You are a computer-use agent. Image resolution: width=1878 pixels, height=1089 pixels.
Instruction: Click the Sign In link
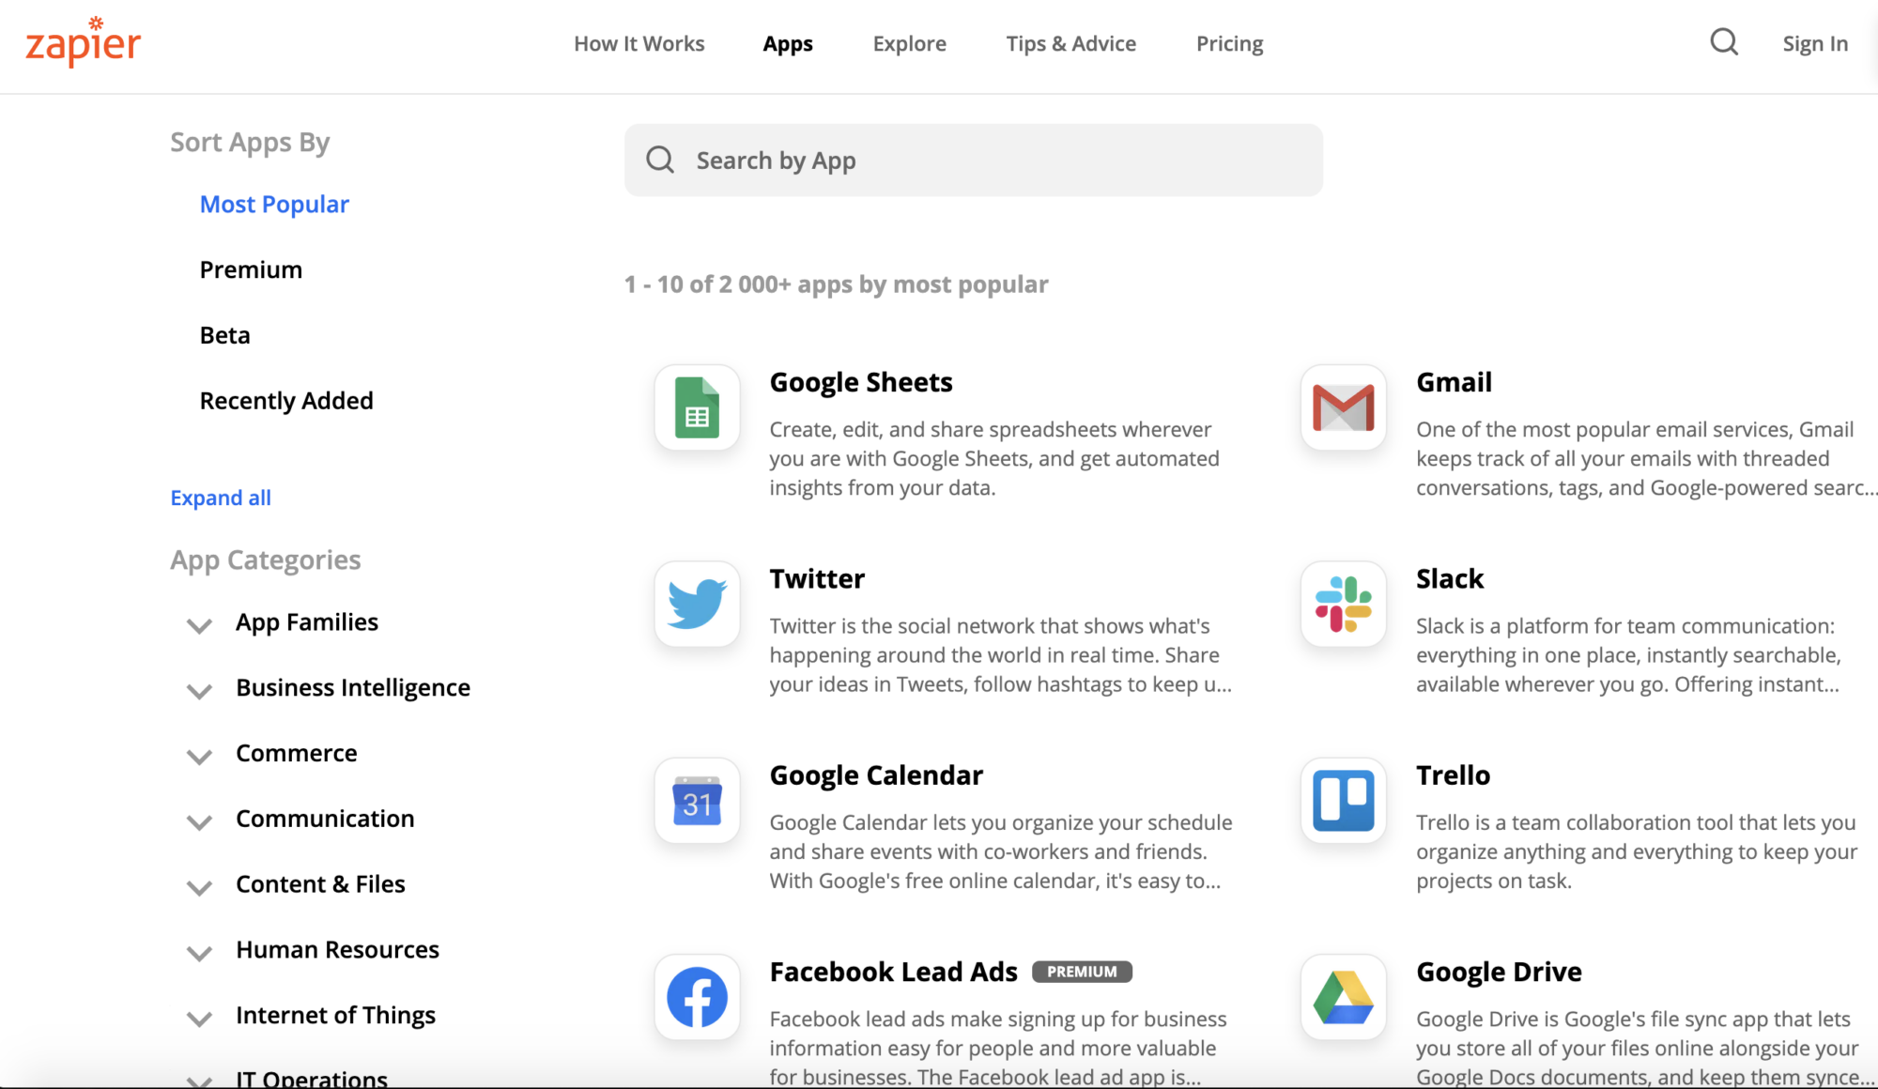pos(1815,44)
